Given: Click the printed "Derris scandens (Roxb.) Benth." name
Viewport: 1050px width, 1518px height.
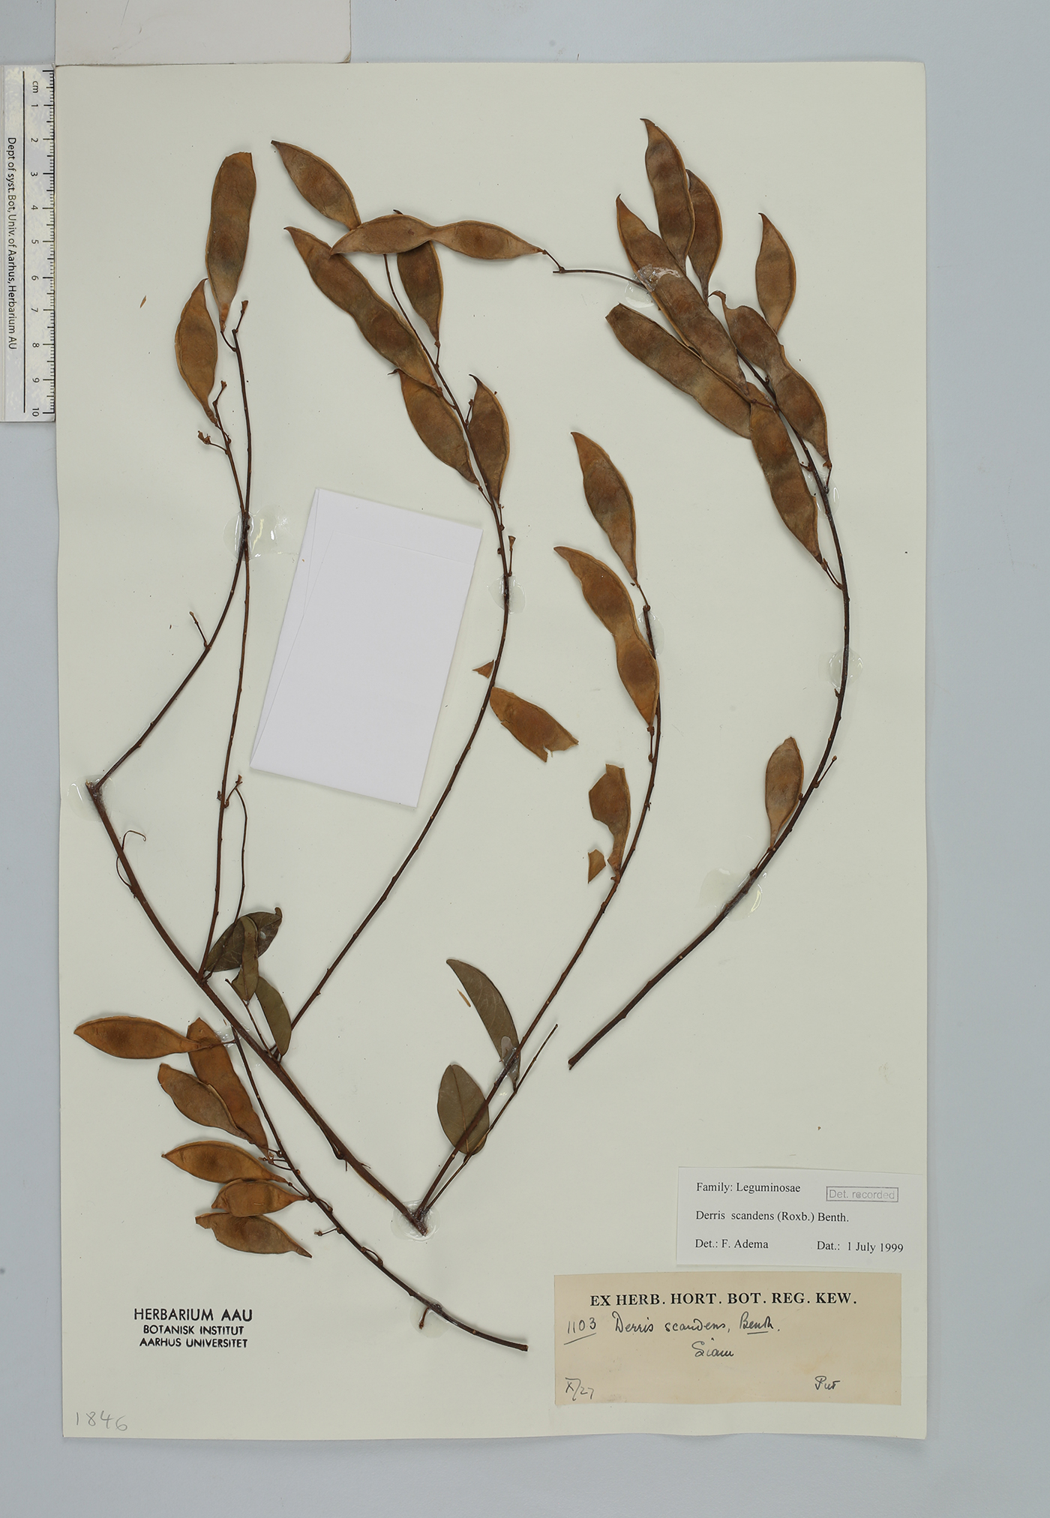Looking at the screenshot, I should tap(772, 1216).
